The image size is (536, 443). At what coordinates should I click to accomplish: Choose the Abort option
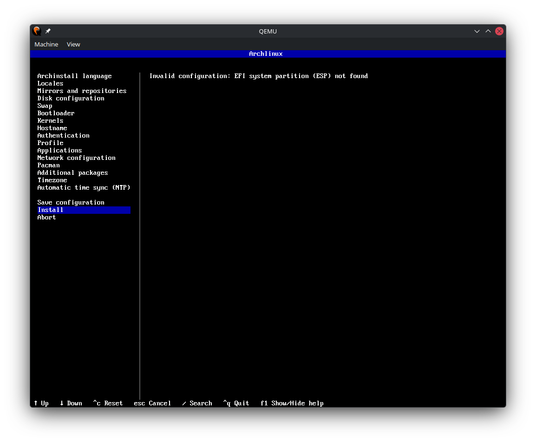point(46,218)
